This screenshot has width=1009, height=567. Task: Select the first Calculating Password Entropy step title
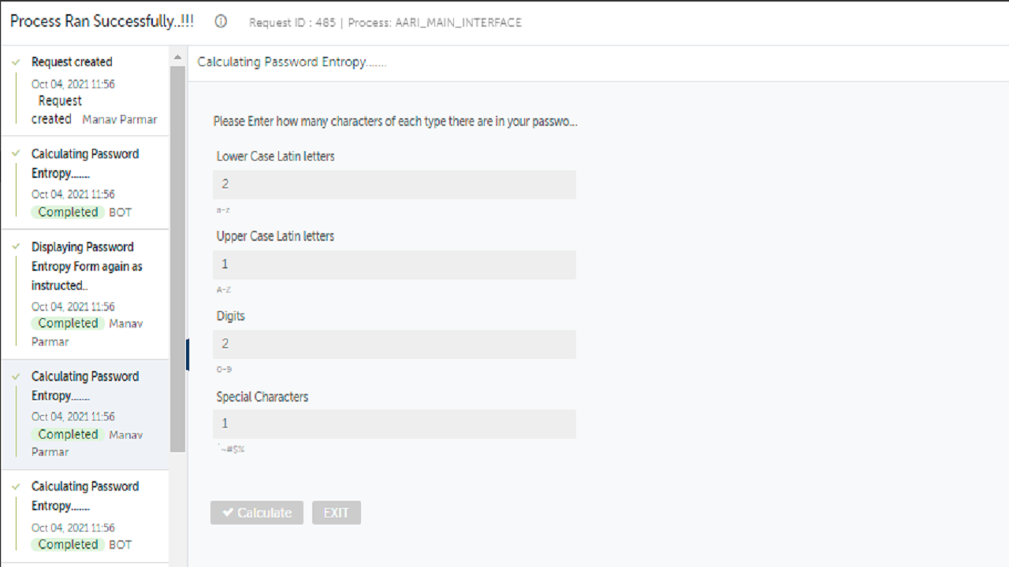(85, 163)
